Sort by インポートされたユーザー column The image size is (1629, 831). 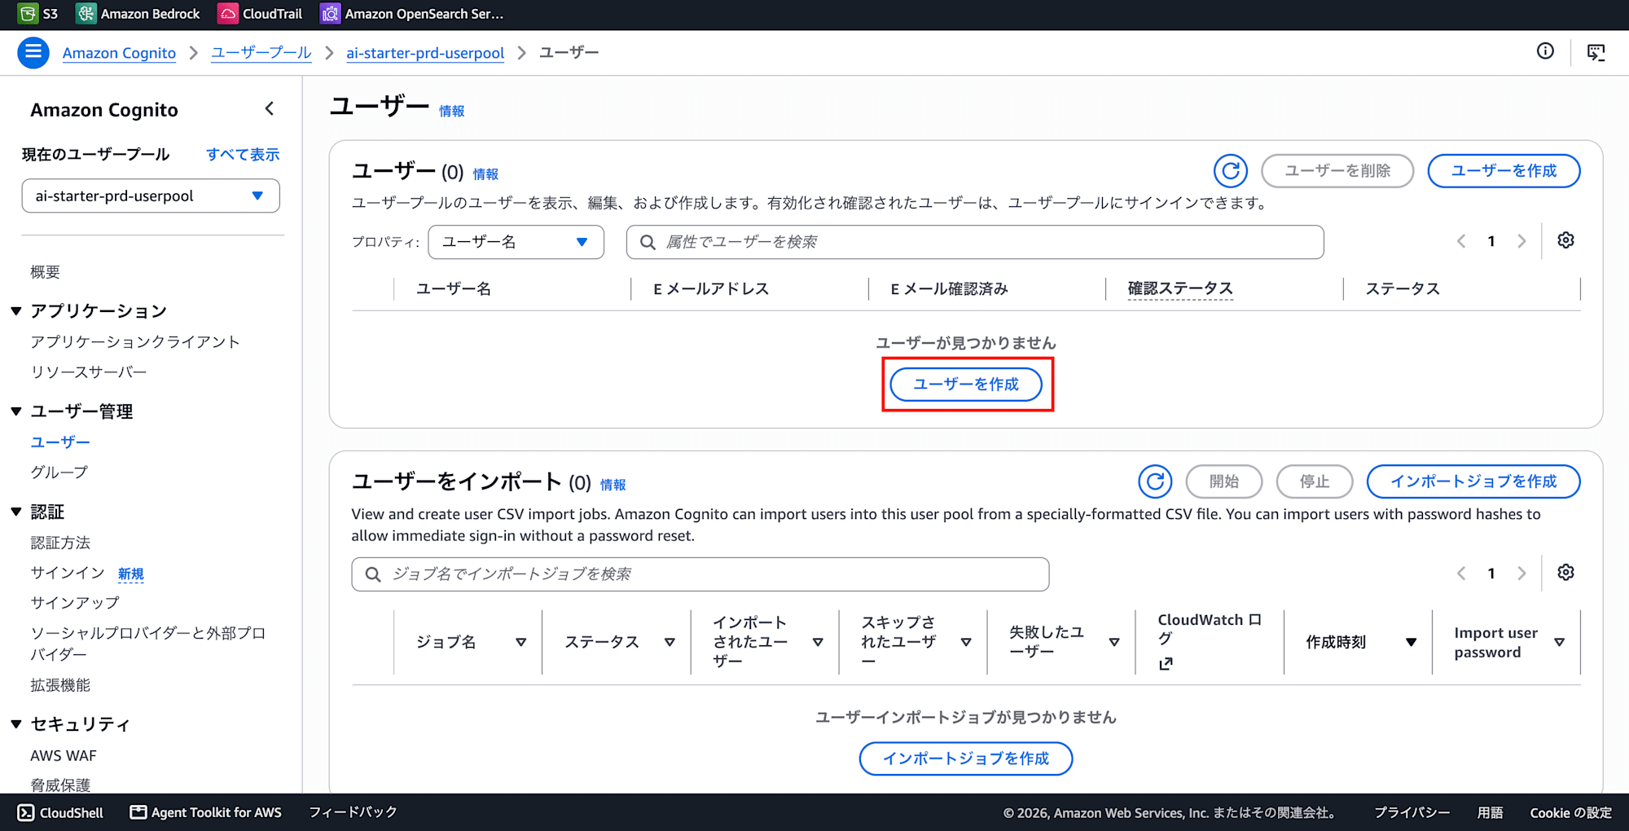point(818,642)
